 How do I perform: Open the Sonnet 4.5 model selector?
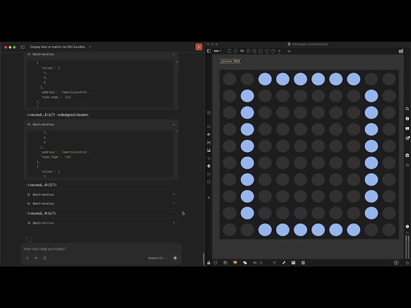point(157,258)
